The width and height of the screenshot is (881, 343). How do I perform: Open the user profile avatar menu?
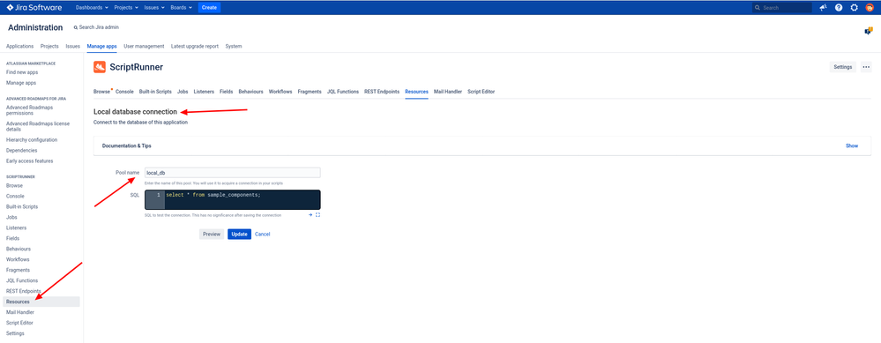(870, 8)
